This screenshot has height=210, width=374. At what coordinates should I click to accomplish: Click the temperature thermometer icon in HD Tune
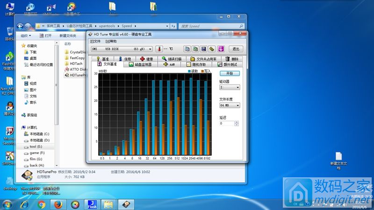pyautogui.click(x=159, y=49)
